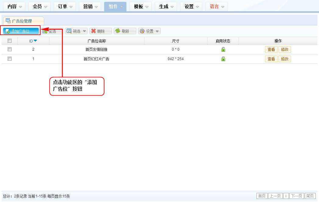Click the 筛选 filter magnifier icon
Image resolution: width=319 pixels, height=202 pixels.
pyautogui.click(x=69, y=31)
